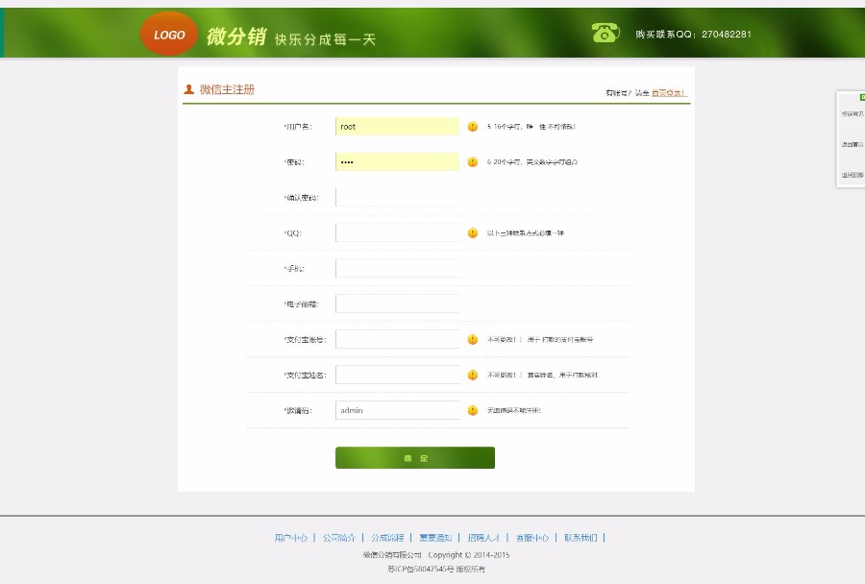The image size is (865, 584).
Task: Click the warning icon next to the password field
Action: click(x=471, y=161)
